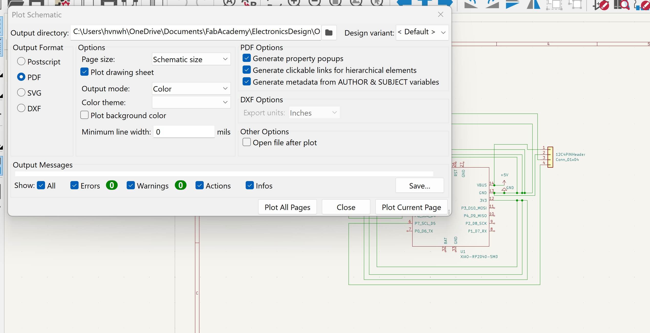Open the Page size dropdown

(191, 59)
